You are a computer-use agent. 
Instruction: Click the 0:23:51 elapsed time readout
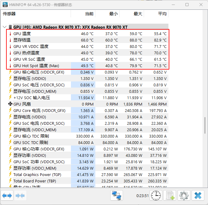tap(143, 196)
